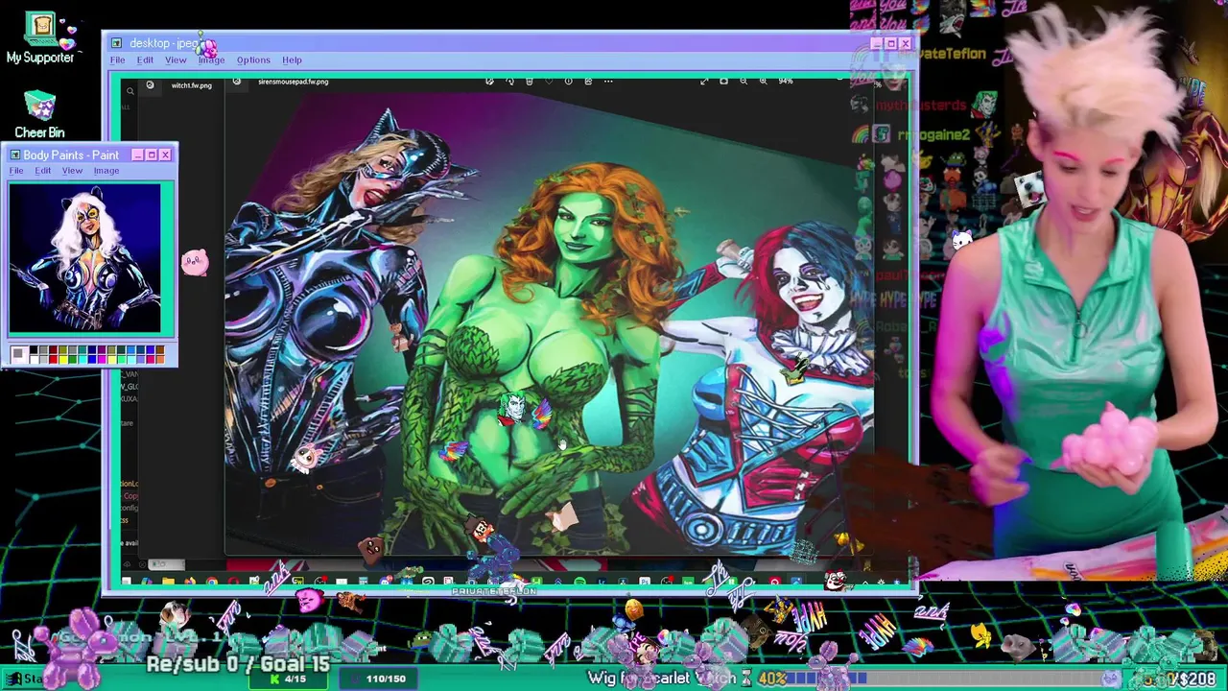1228x691 pixels.
Task: Click the $208 amount on bottom bar
Action: pyautogui.click(x=1197, y=679)
